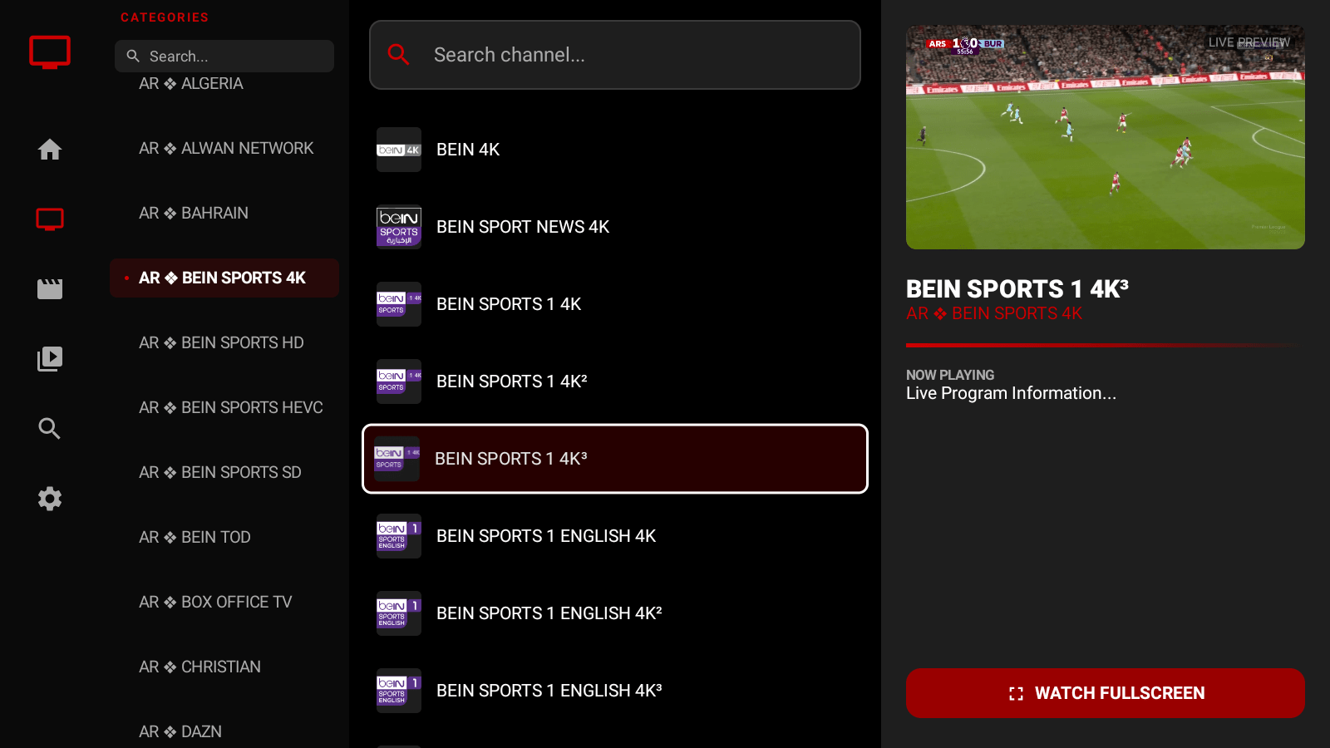The width and height of the screenshot is (1330, 748).
Task: Click the BEIN SPORTS 1 ENGLISH 4K² logo
Action: [399, 613]
